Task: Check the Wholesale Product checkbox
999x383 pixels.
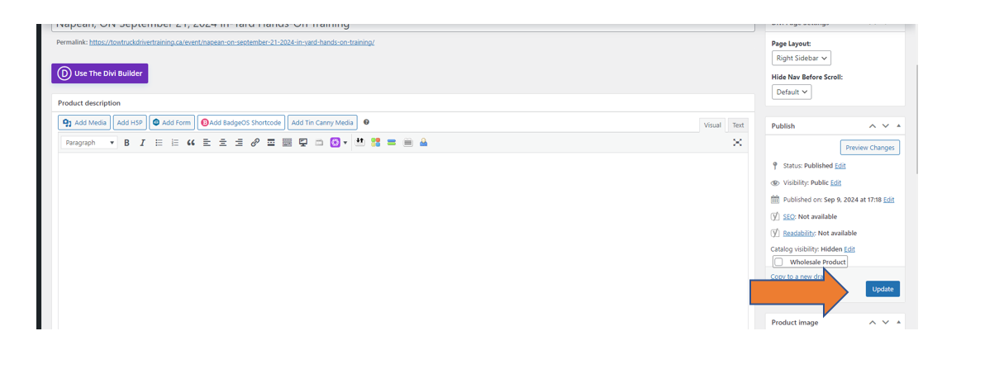Action: pyautogui.click(x=778, y=262)
